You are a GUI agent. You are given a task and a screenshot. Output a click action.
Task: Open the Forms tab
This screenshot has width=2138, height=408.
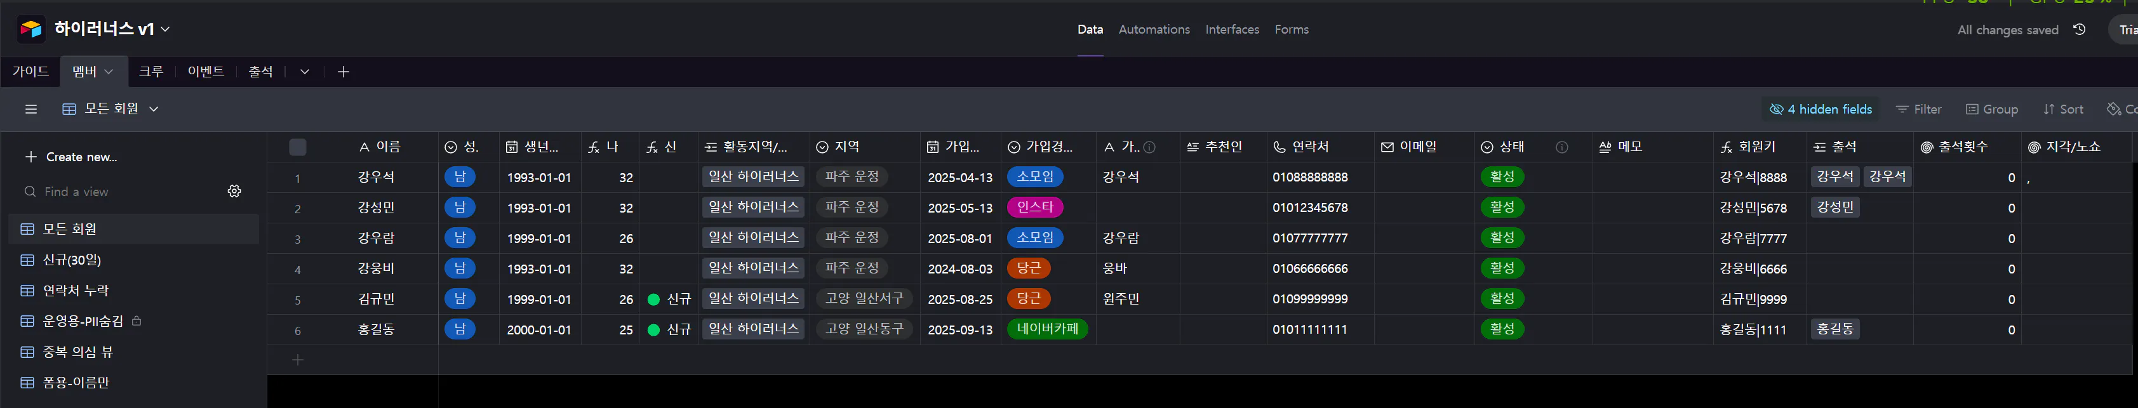(x=1292, y=29)
